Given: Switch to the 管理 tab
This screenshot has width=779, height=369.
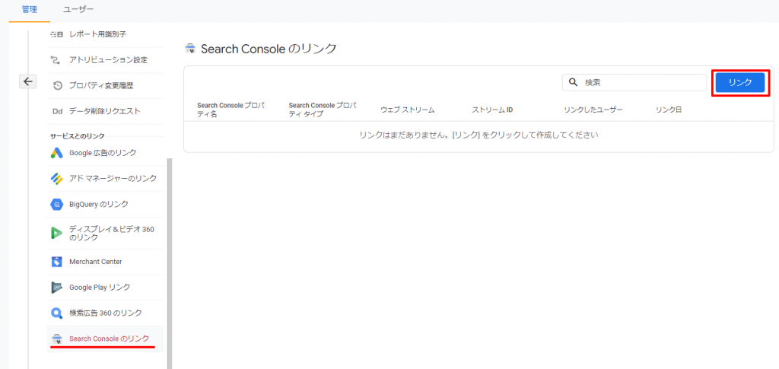Looking at the screenshot, I should [30, 9].
